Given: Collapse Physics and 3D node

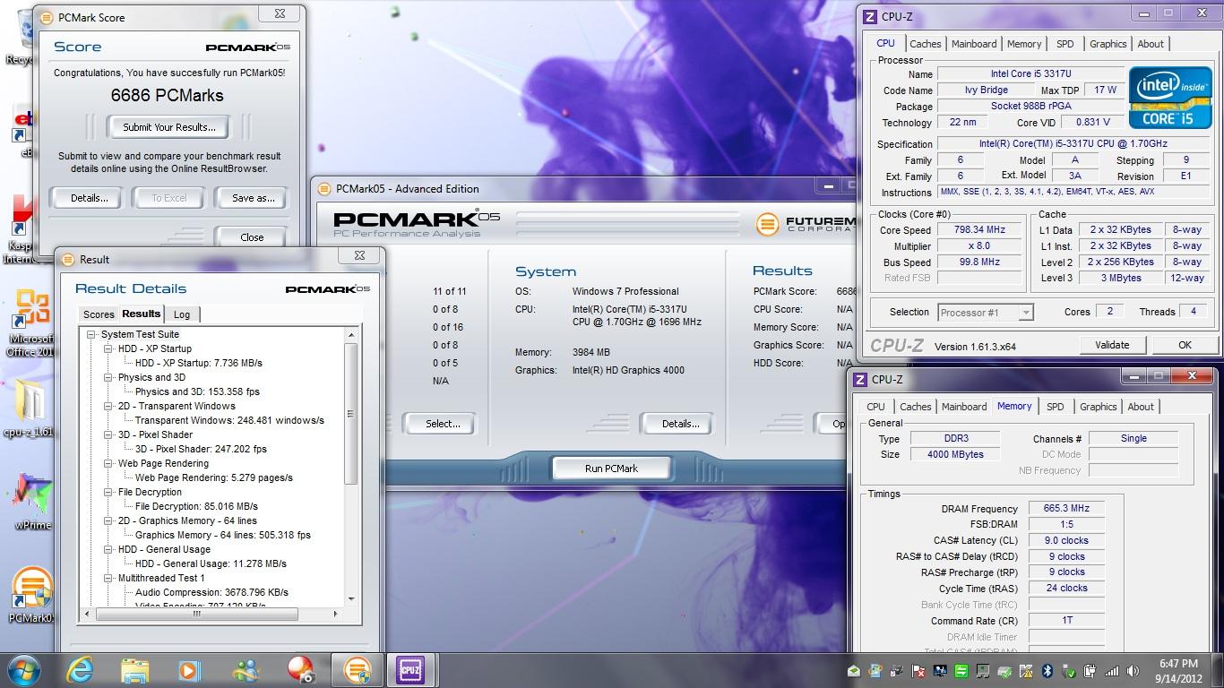Looking at the screenshot, I should coord(108,377).
